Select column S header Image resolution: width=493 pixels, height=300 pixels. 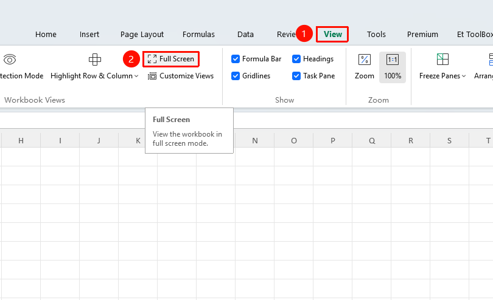tap(449, 140)
